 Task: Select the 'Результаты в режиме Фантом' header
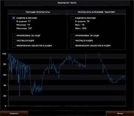tap(96, 12)
